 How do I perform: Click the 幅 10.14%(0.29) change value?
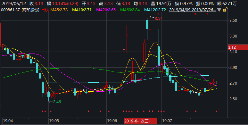(62, 4)
